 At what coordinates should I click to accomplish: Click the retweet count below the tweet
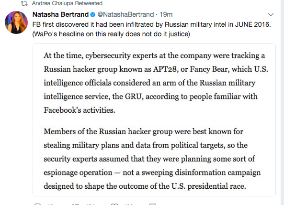point(90,204)
